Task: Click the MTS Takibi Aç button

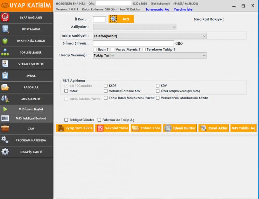Action: 243,128
